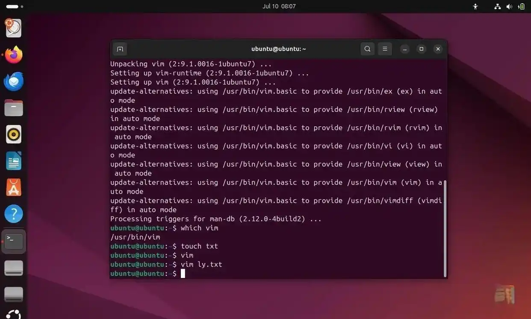Launch LibreOffice Writer from dock

(14, 161)
